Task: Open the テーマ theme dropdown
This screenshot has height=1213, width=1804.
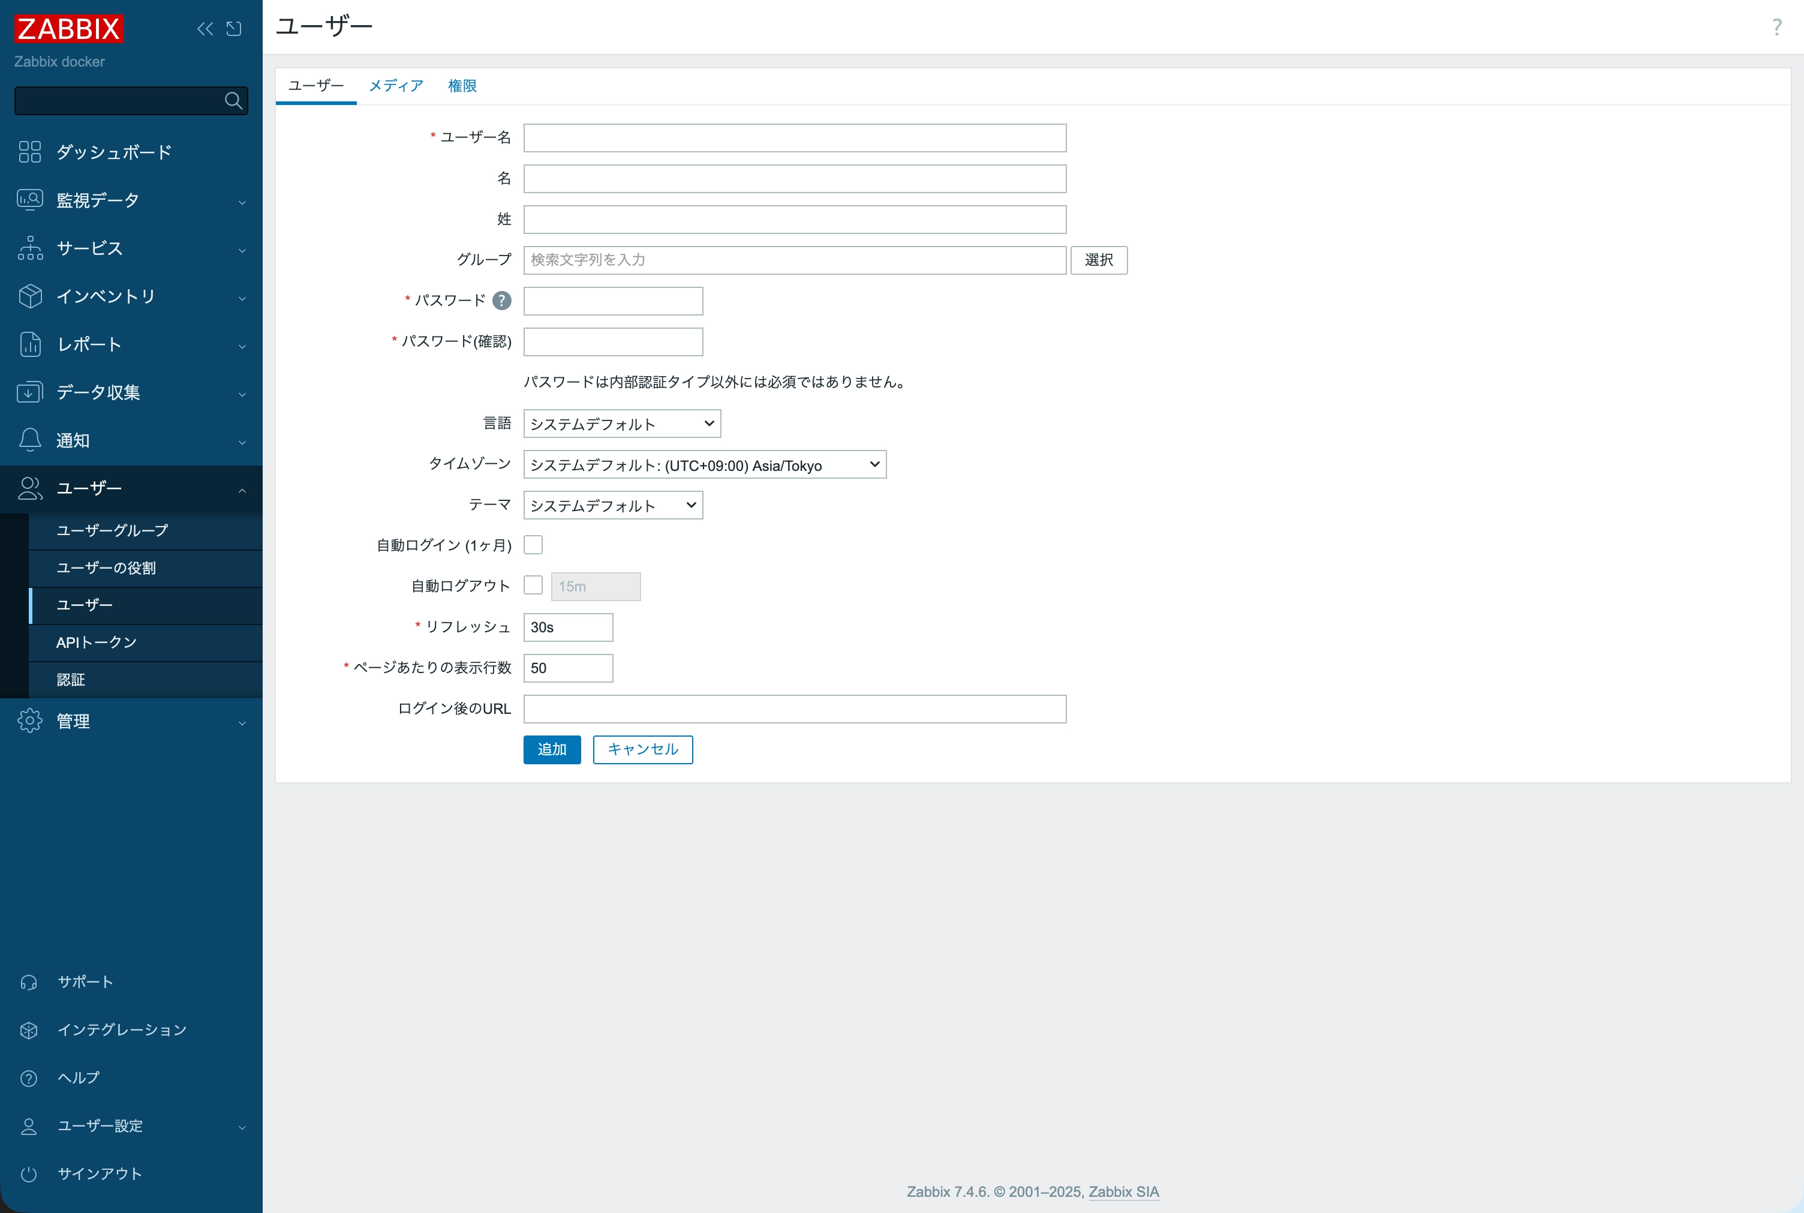Action: (612, 506)
